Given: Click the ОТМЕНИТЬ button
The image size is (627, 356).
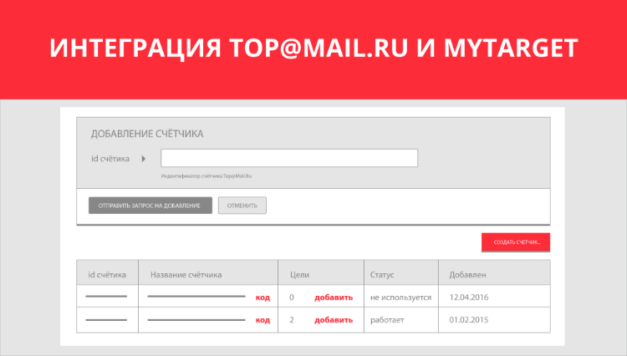Looking at the screenshot, I should point(242,206).
